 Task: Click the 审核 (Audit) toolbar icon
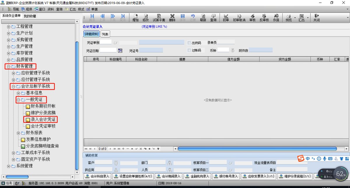click(x=252, y=18)
